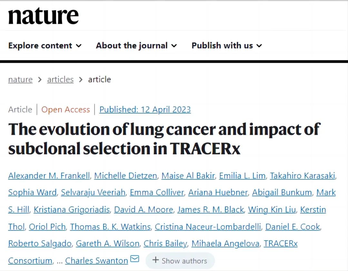The width and height of the screenshot is (348, 271).
Task: Click Charles Swanton author link
Action: [97, 261]
